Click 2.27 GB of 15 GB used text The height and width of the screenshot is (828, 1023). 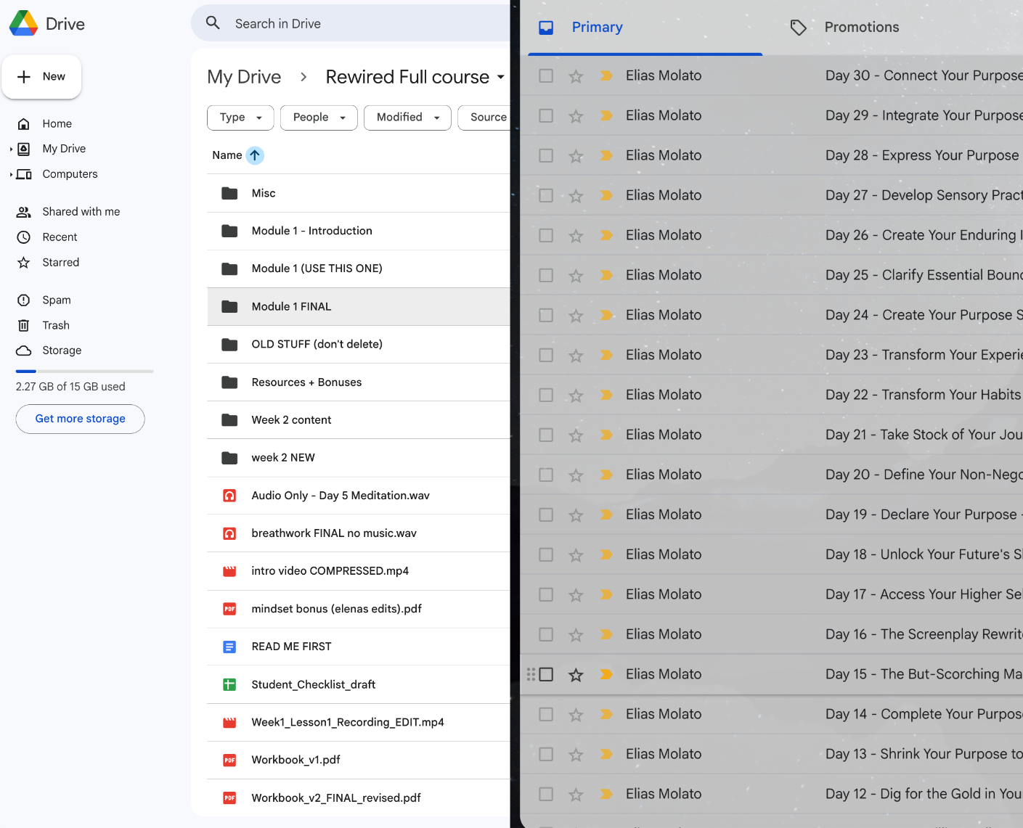70,387
